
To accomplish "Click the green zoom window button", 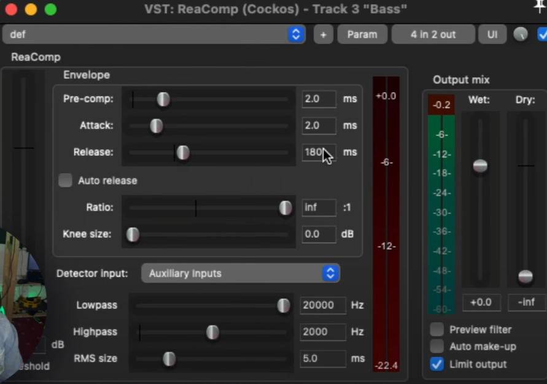I will 50,9.
